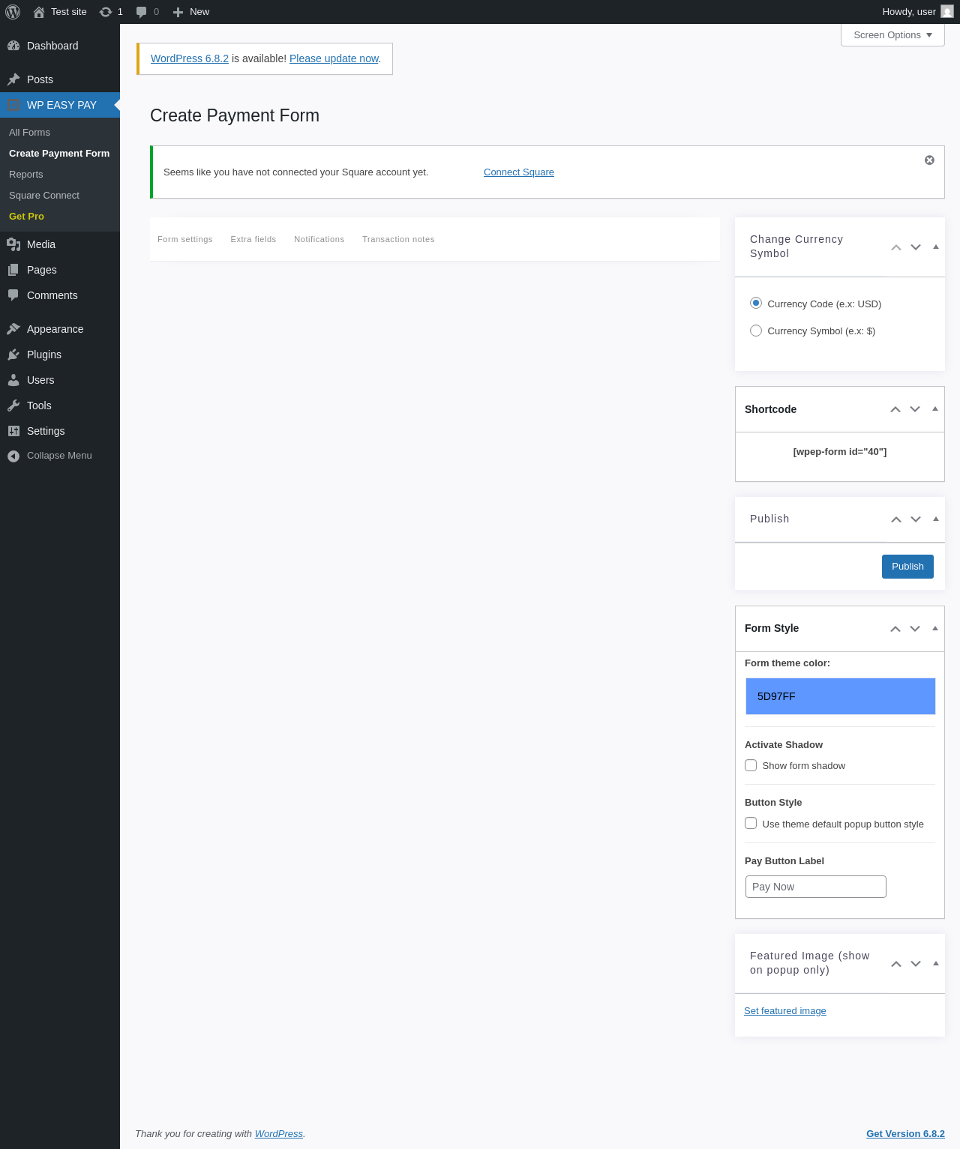Move Change Currency Symbol panel down
This screenshot has height=1149, width=960.
916,247
